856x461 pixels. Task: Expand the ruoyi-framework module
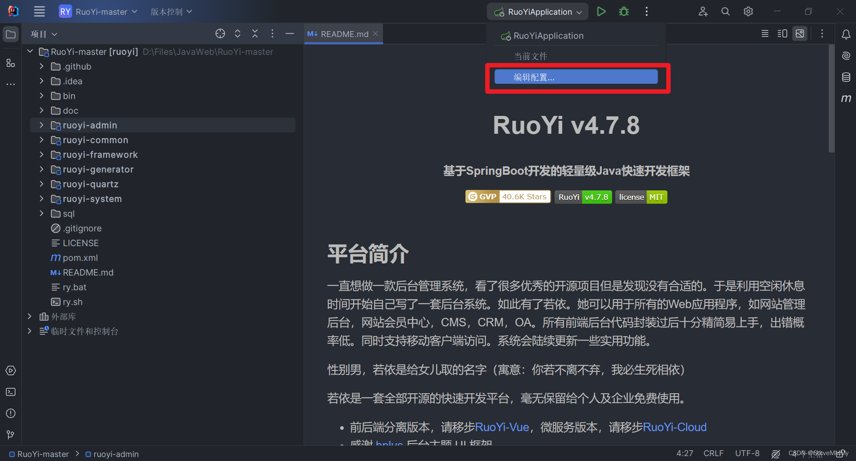41,155
